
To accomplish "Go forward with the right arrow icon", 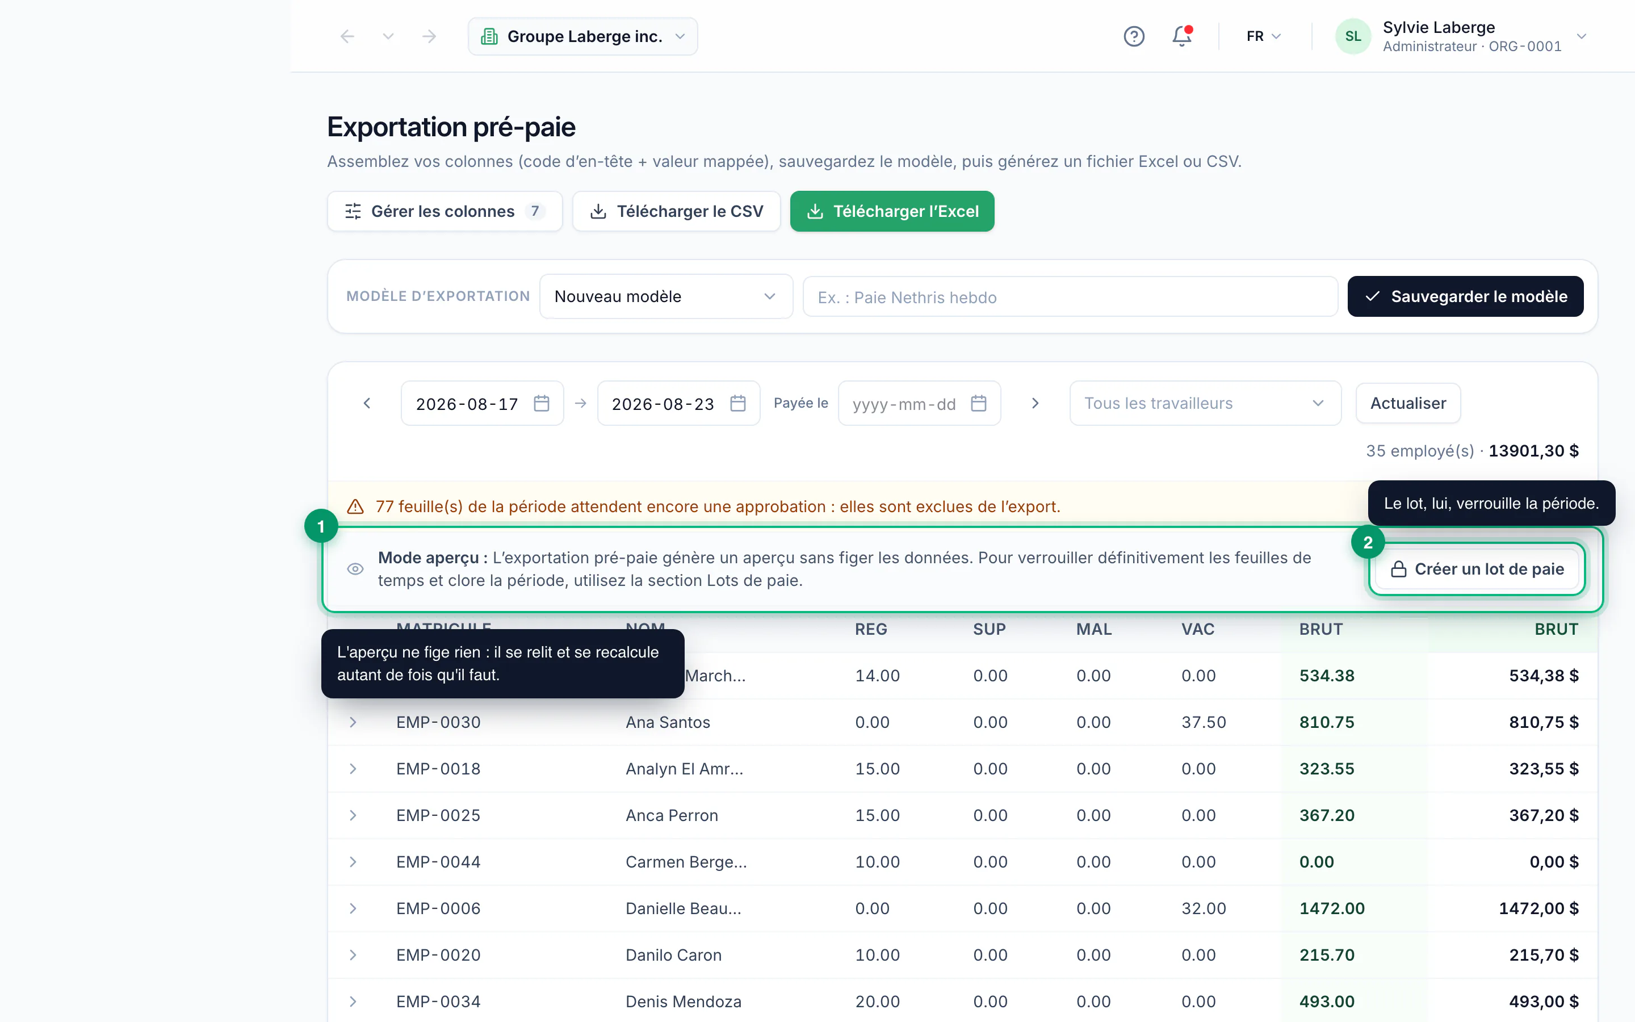I will [x=429, y=36].
